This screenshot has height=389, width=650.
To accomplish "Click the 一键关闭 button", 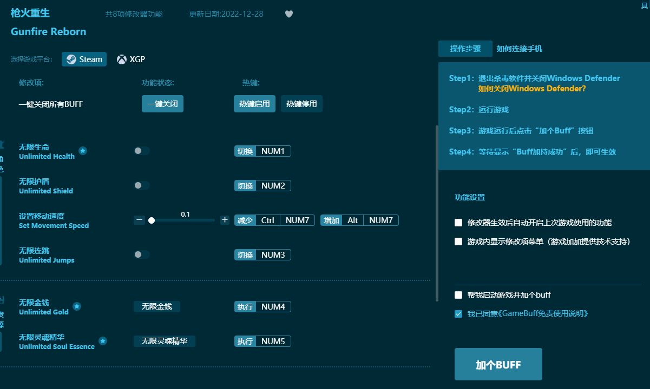I will [x=162, y=104].
